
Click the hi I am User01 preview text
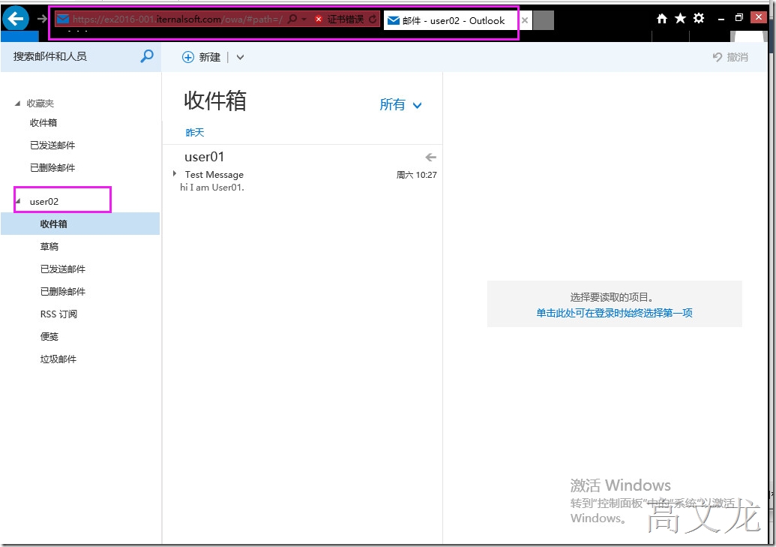[212, 188]
